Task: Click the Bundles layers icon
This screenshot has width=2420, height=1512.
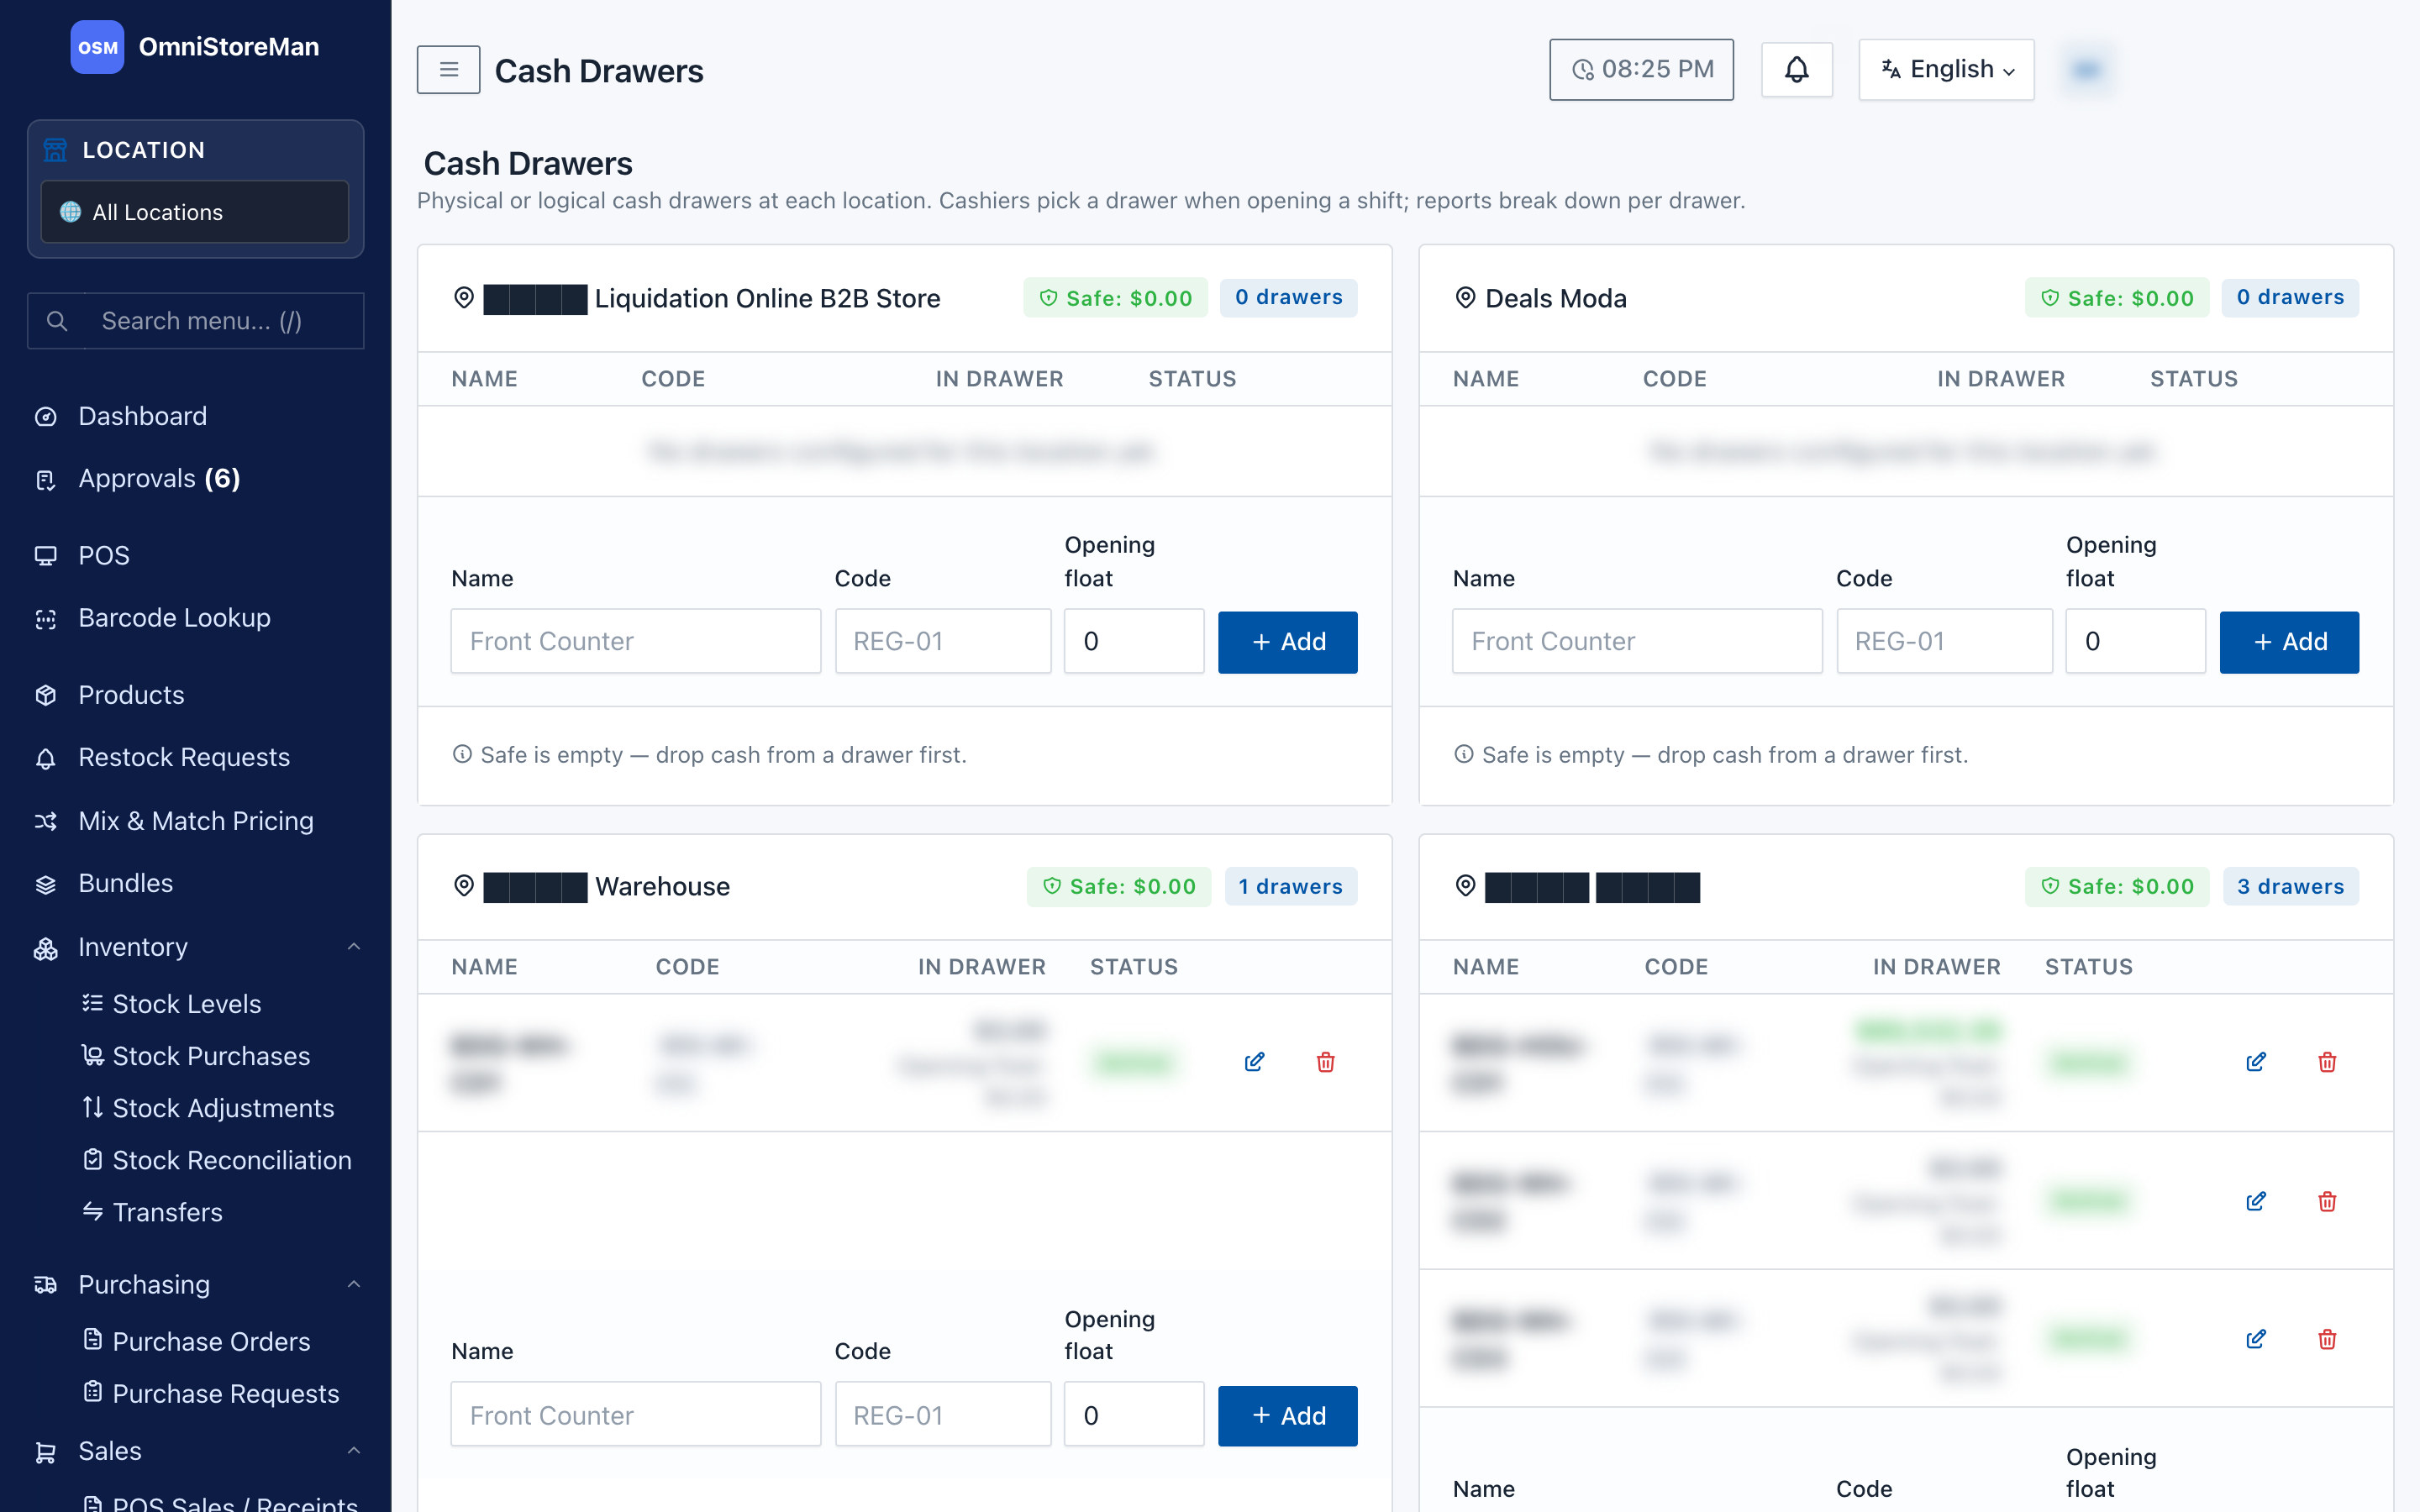Action: tap(46, 884)
